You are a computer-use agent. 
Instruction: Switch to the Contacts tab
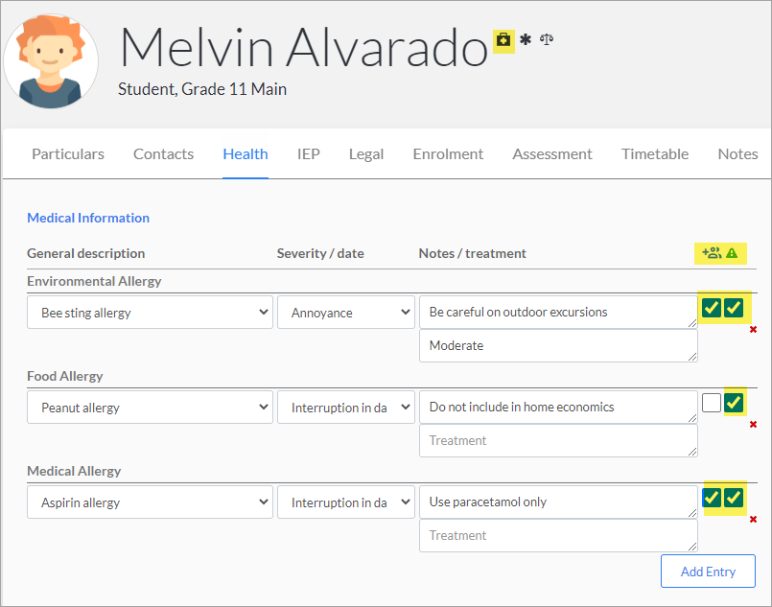point(163,154)
